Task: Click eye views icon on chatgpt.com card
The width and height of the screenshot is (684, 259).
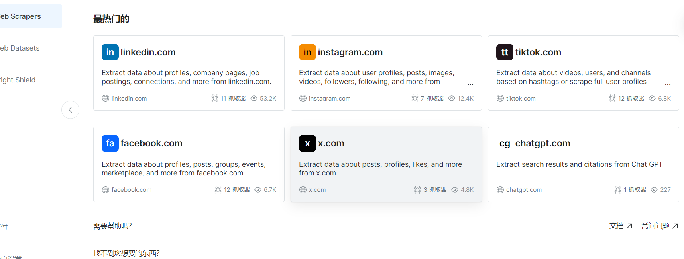Action: point(654,190)
